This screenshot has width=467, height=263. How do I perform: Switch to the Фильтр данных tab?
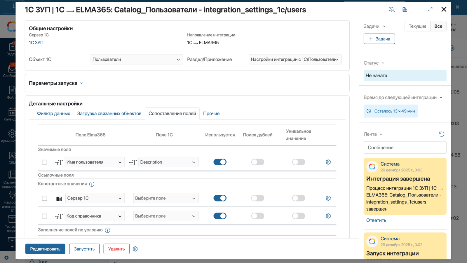pyautogui.click(x=53, y=114)
